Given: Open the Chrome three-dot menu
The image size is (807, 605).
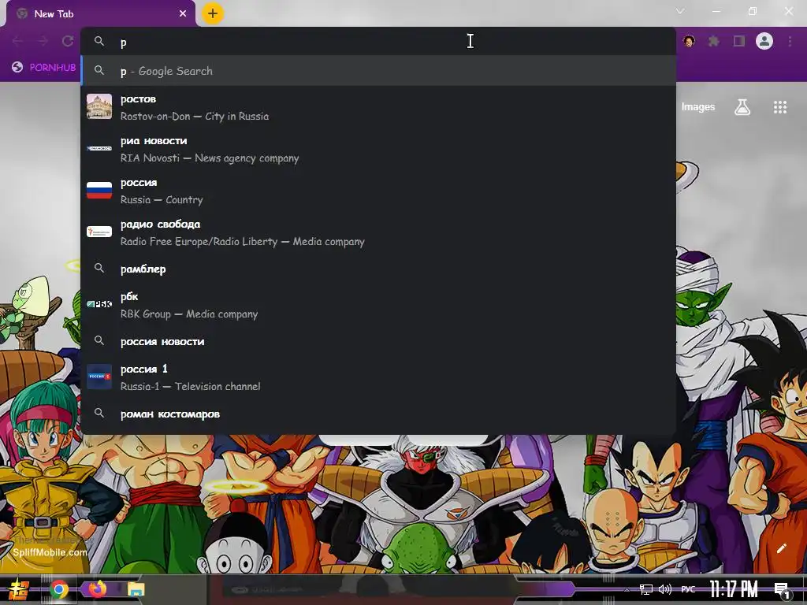Looking at the screenshot, I should tap(790, 41).
